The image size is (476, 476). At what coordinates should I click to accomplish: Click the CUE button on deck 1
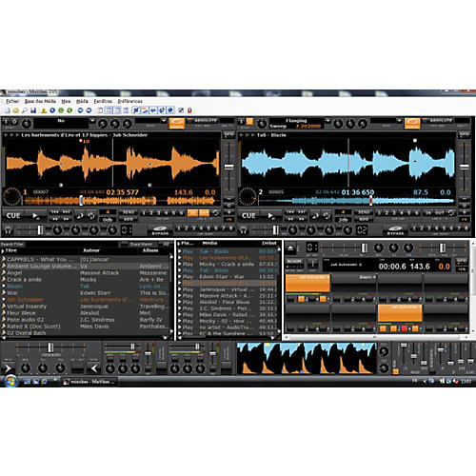(x=13, y=216)
